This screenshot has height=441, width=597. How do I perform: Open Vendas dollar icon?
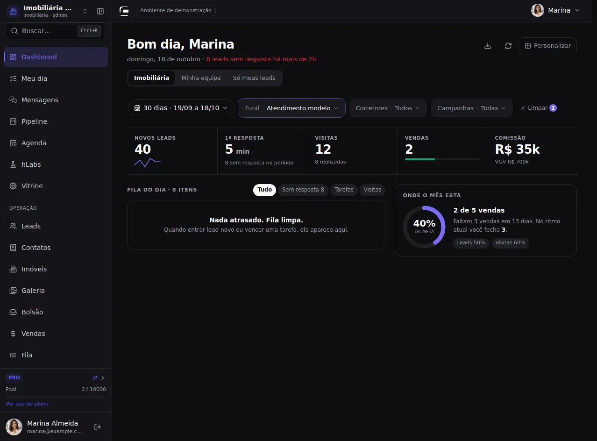(13, 334)
